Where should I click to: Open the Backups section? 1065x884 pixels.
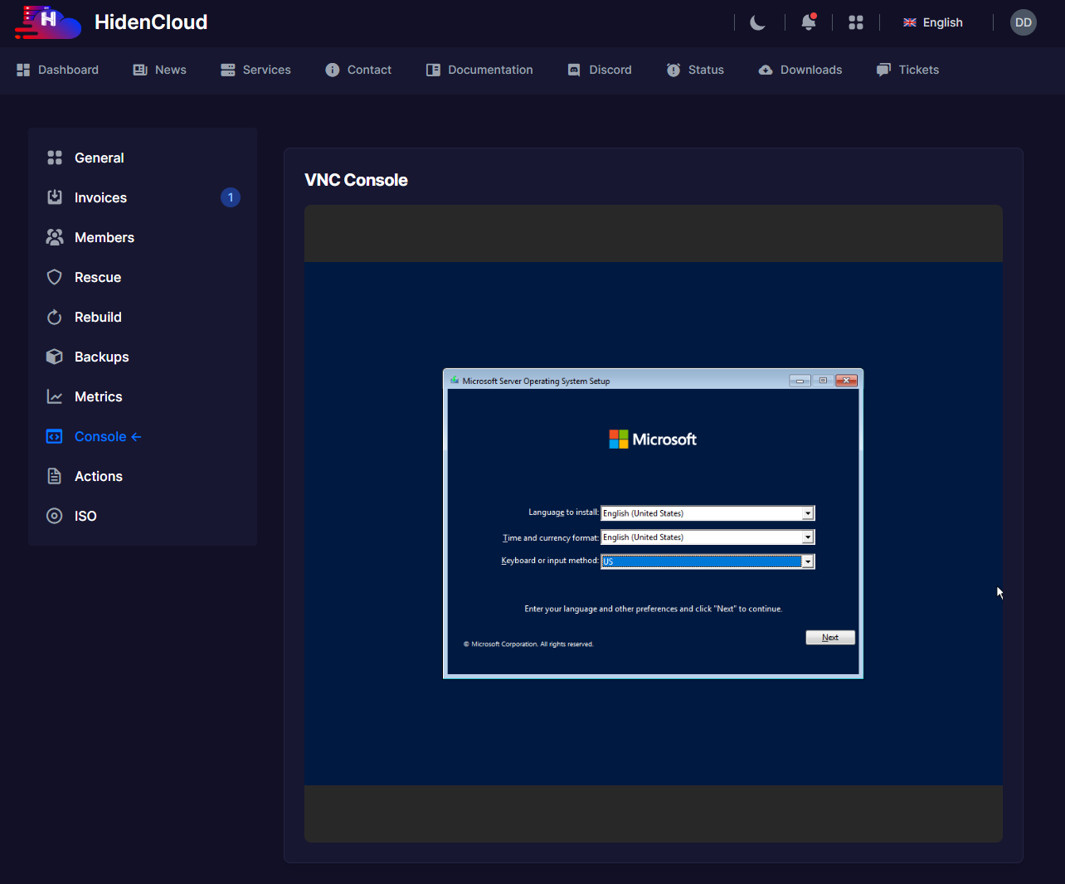101,357
